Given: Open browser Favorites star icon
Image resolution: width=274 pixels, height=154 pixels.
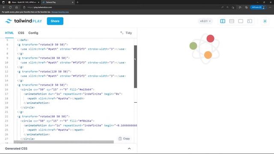Looking at the screenshot, I should 240,7.
